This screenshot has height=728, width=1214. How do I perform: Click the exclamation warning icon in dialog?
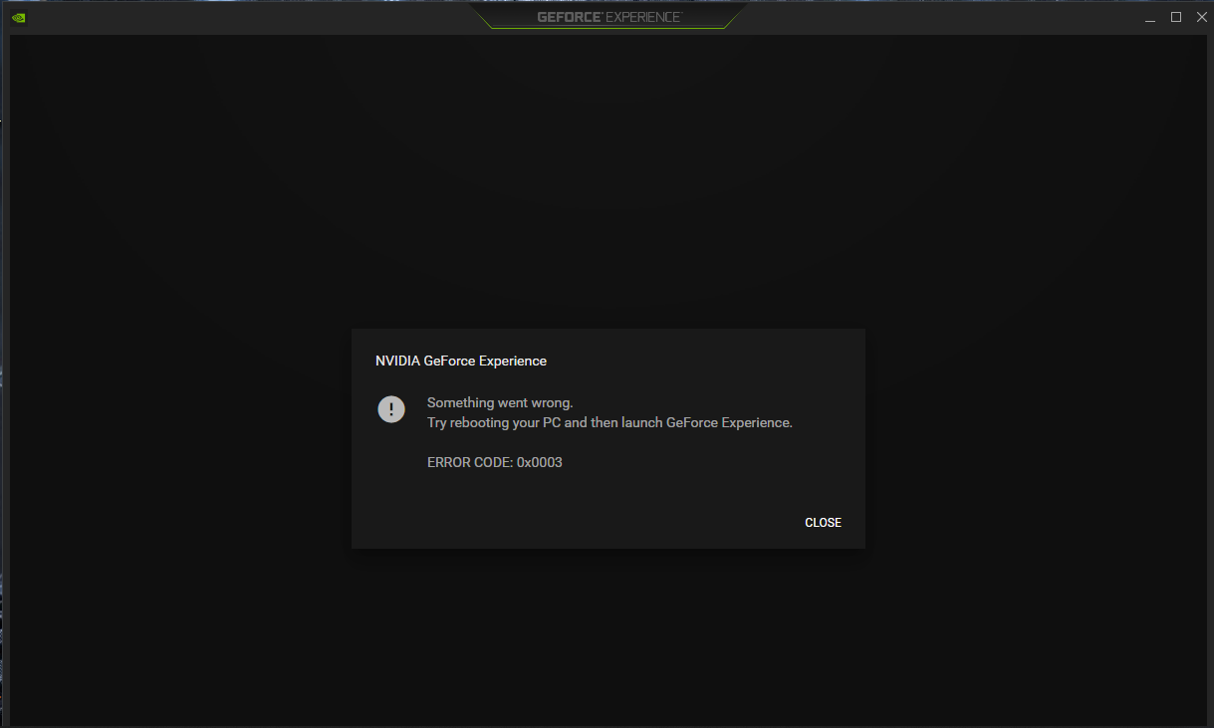pyautogui.click(x=391, y=409)
